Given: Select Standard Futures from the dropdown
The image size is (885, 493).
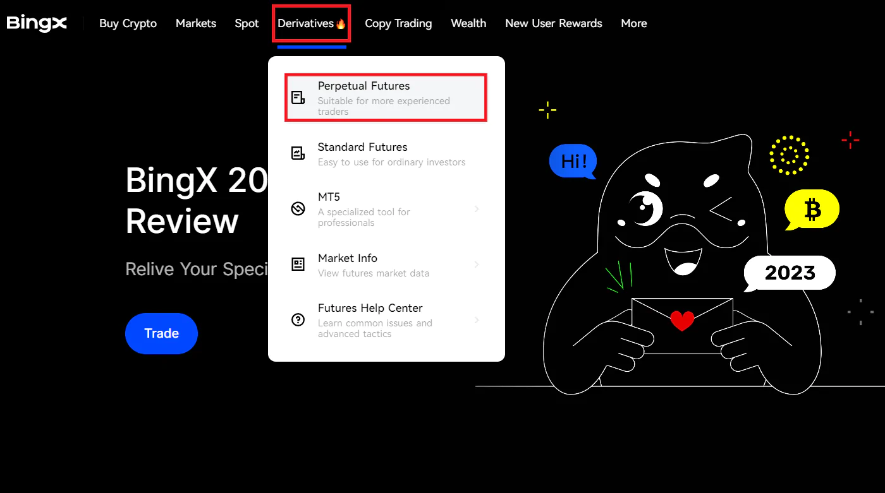Looking at the screenshot, I should 386,153.
